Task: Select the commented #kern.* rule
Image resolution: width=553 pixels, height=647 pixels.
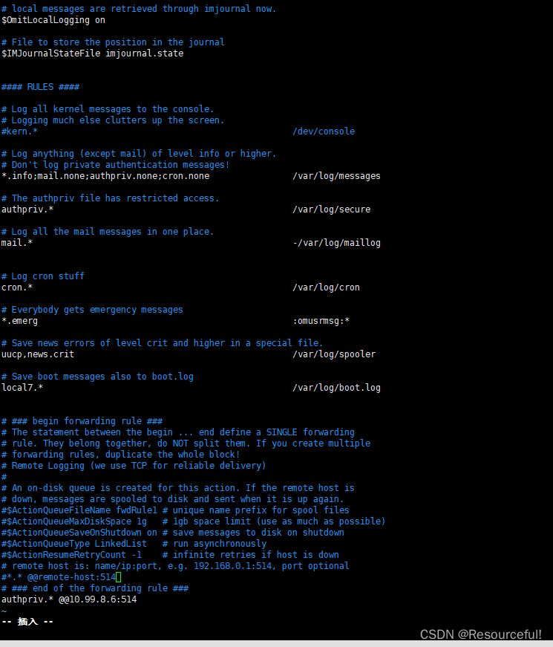Action: pos(19,131)
